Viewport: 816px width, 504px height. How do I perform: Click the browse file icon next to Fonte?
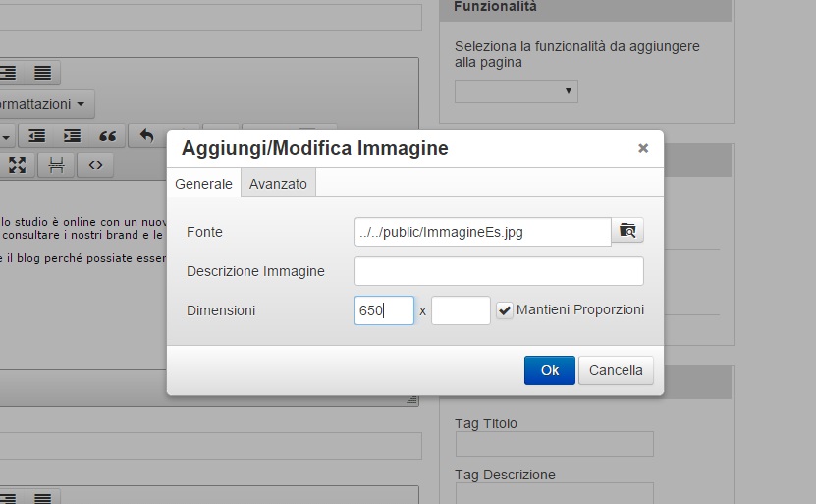pos(627,231)
